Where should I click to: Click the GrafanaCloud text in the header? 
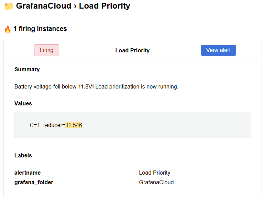click(44, 6)
